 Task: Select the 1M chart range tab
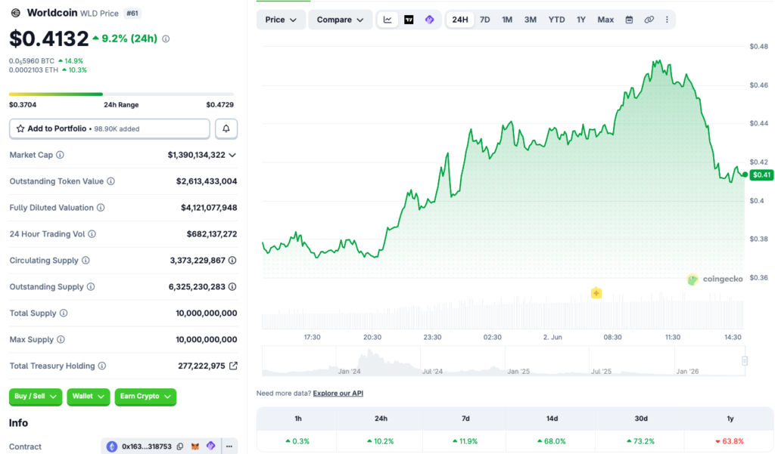507,20
